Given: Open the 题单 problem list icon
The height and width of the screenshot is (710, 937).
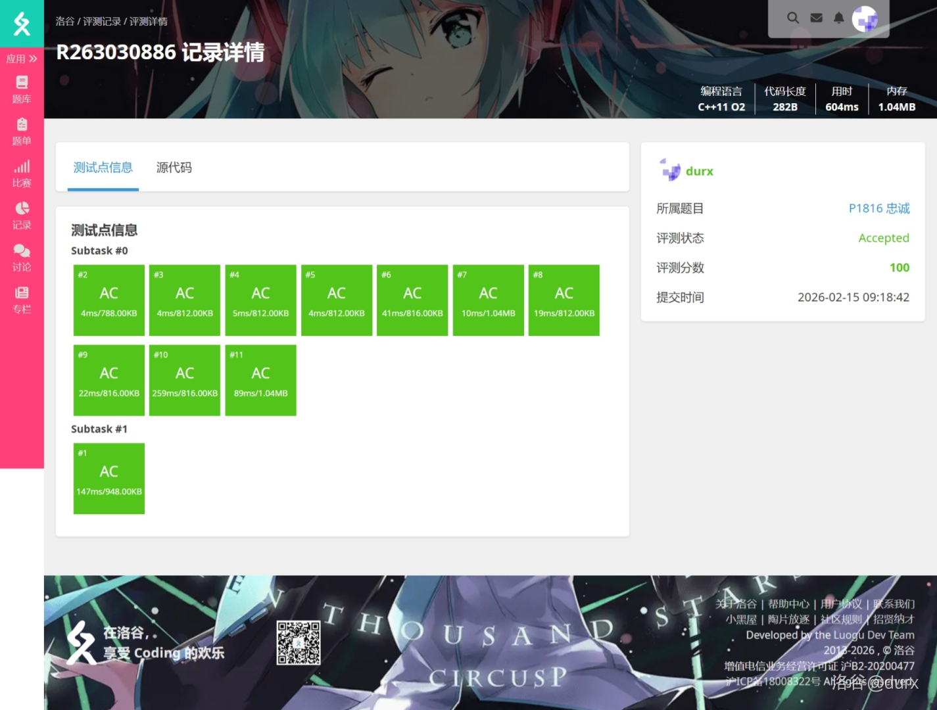Looking at the screenshot, I should [x=22, y=131].
